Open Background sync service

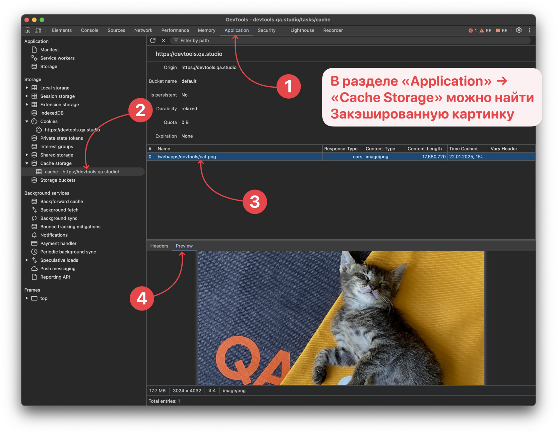click(x=59, y=218)
